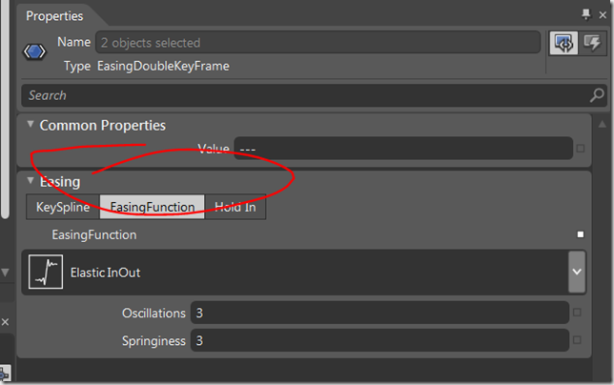Screen dimensions: 614x385
Task: Click the search magnifier icon
Action: click(x=597, y=95)
